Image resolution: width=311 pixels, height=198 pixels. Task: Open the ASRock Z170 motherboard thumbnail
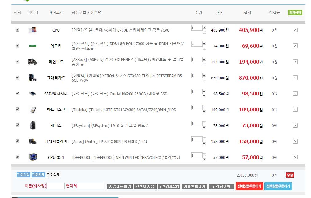pos(32,62)
